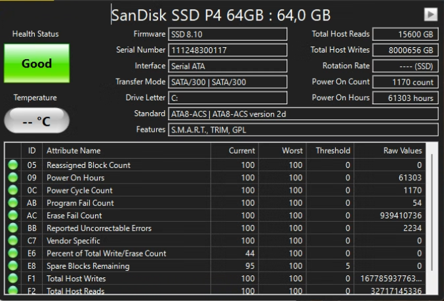Click raw value 167785937763... in F1 row

[391, 279]
